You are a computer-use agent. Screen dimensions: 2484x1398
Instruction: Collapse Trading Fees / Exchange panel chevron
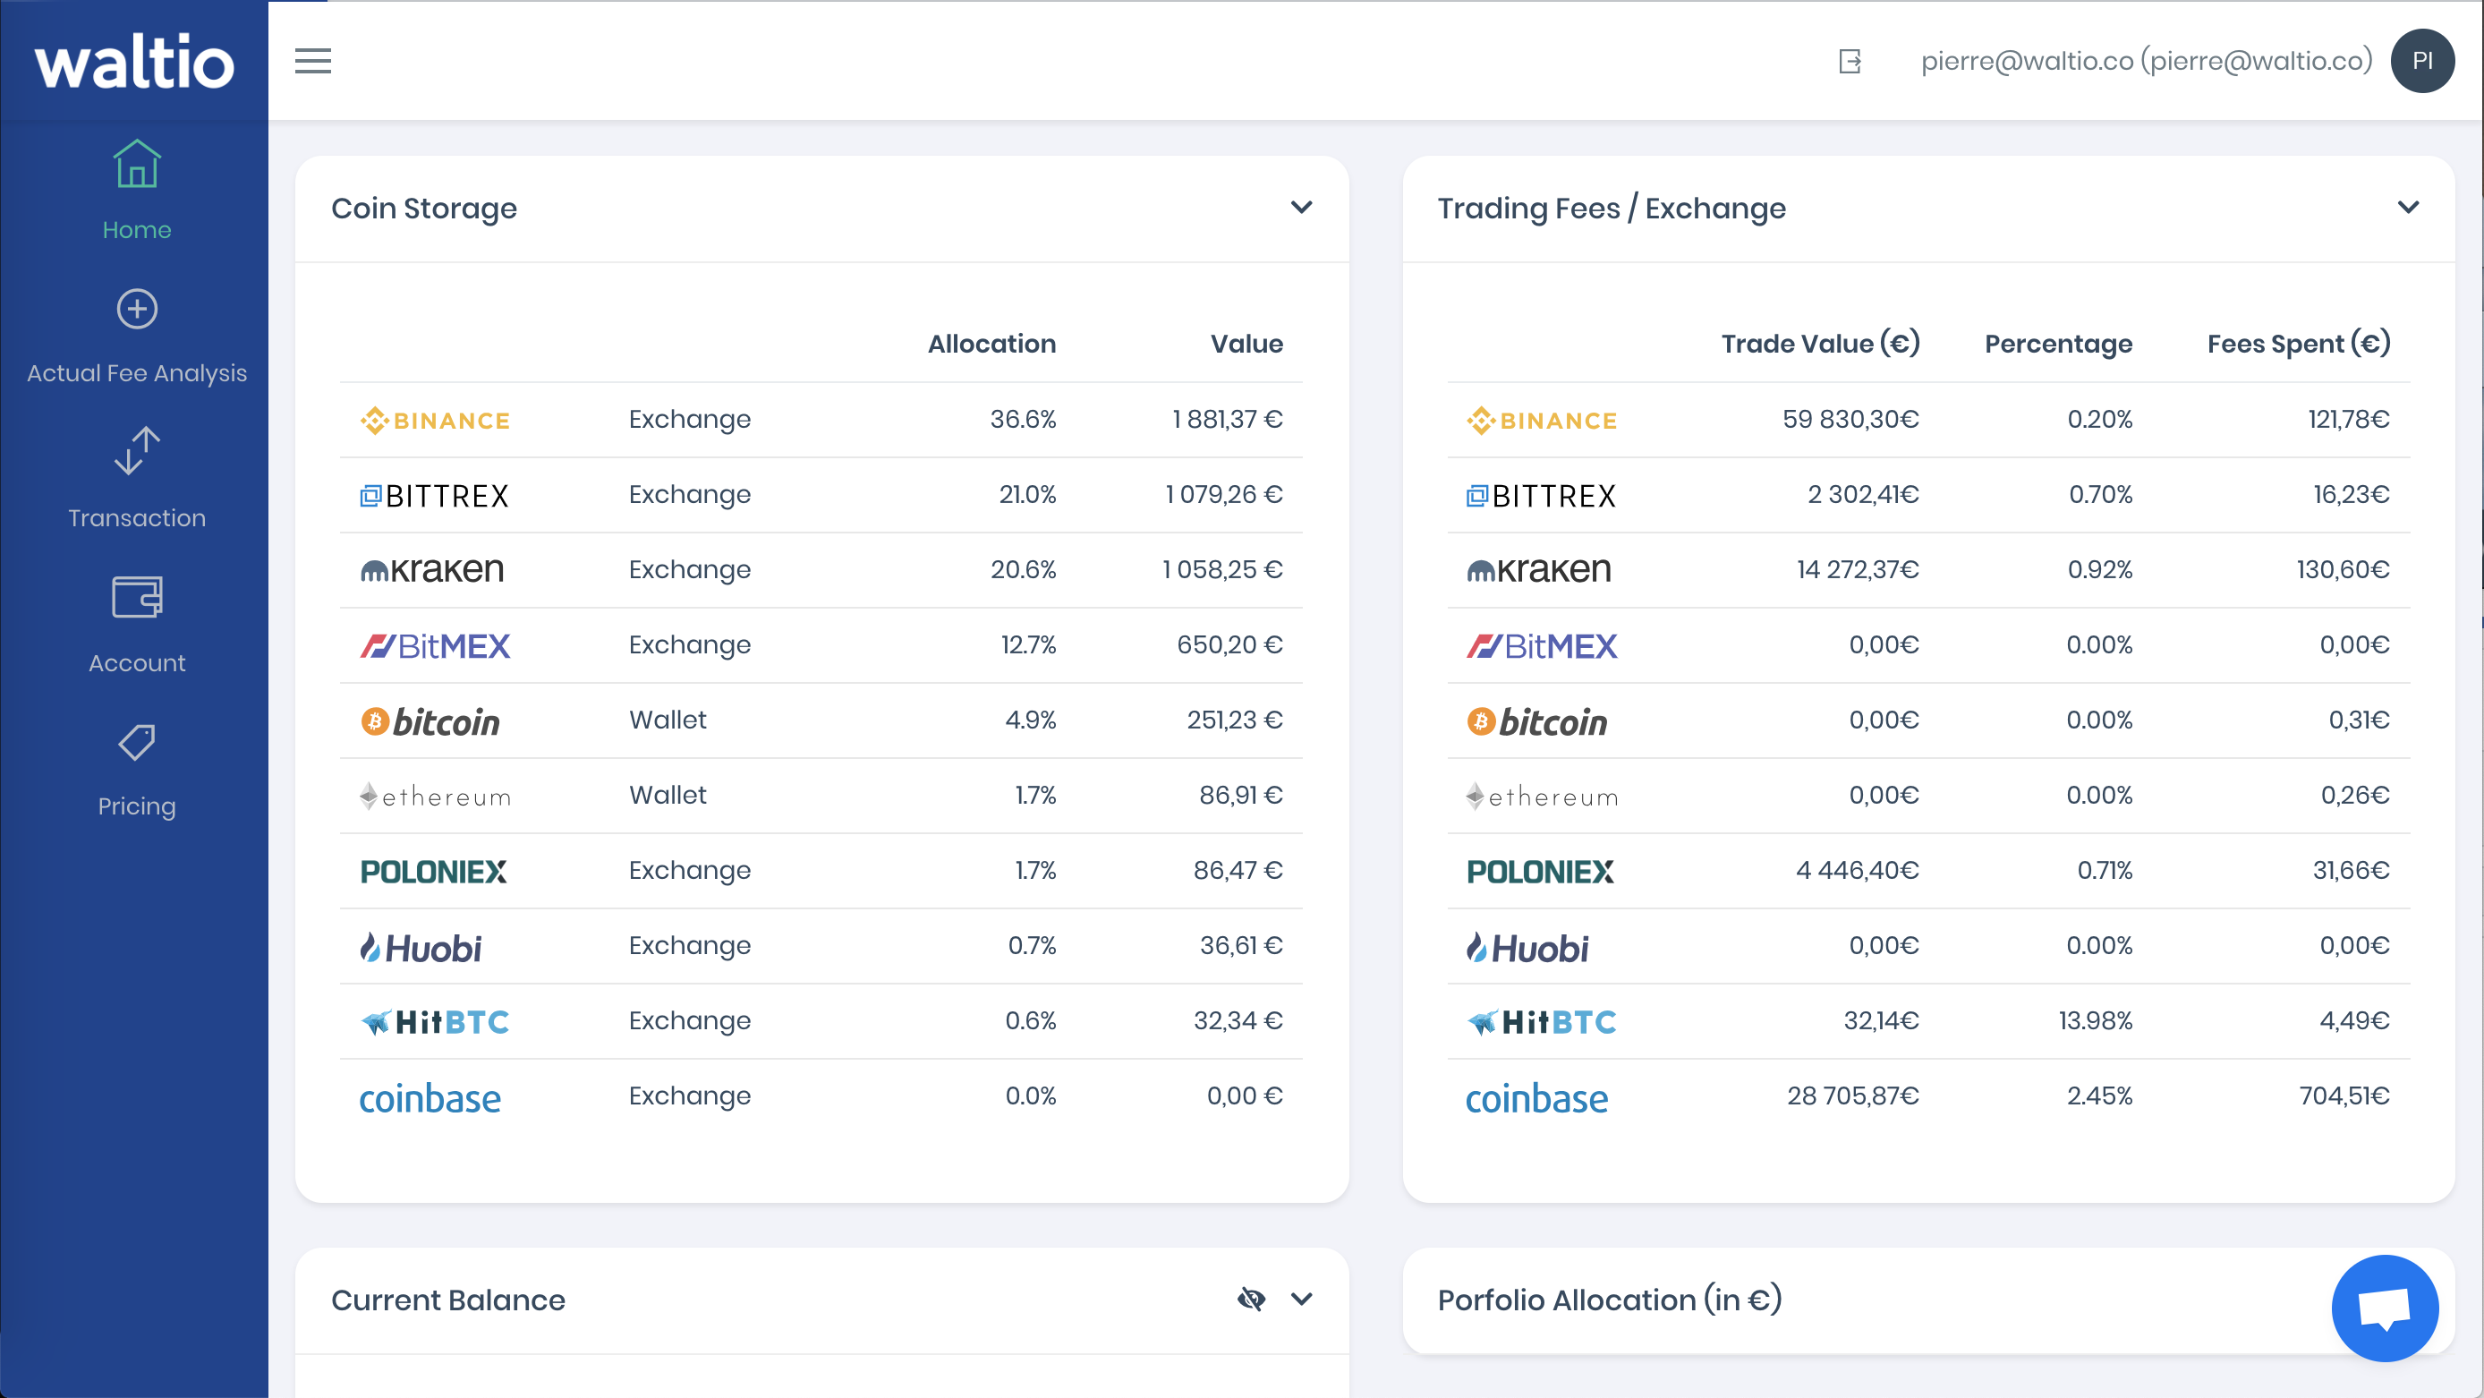point(2408,208)
